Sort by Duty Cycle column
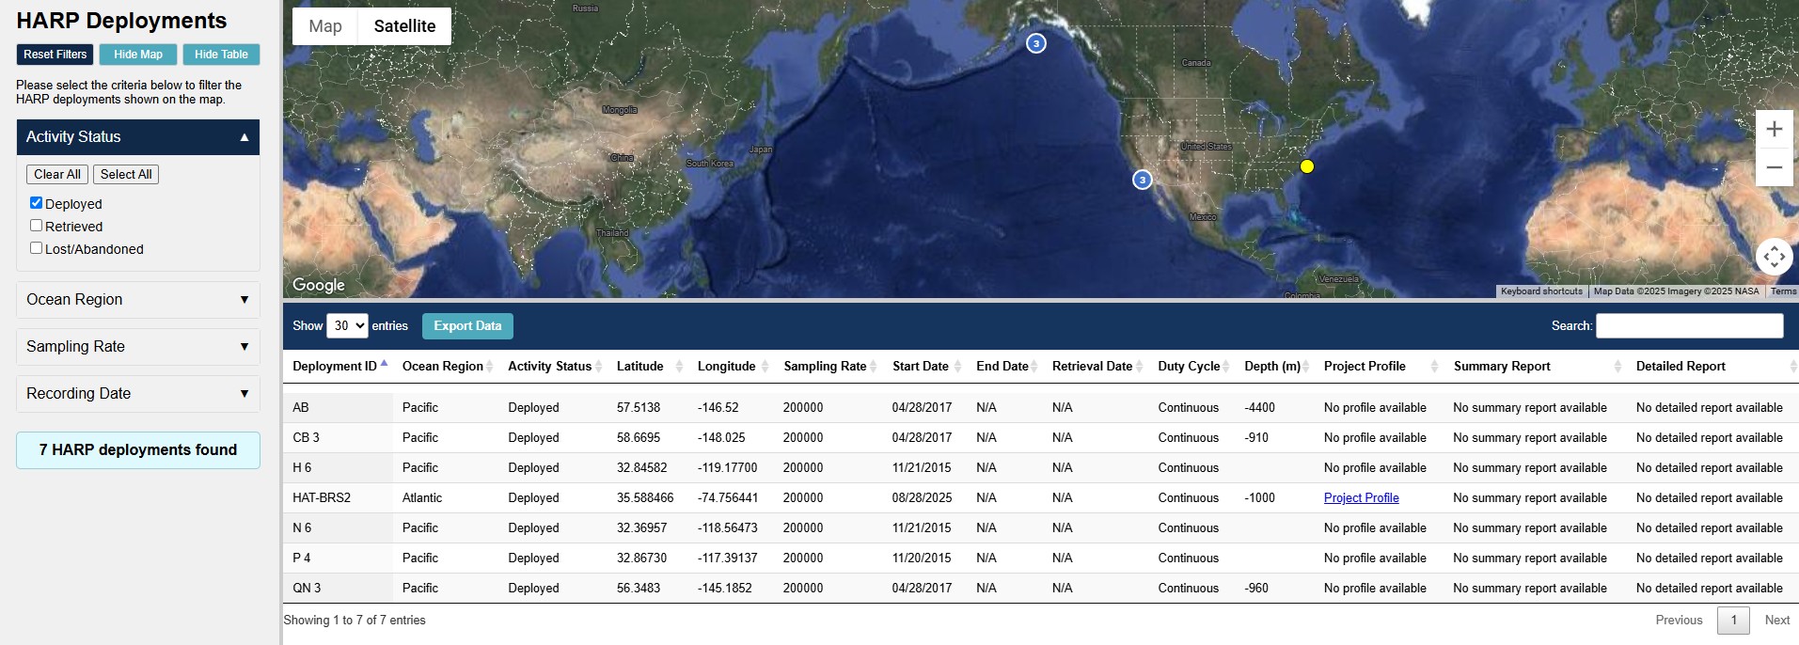The width and height of the screenshot is (1799, 645). pyautogui.click(x=1191, y=367)
